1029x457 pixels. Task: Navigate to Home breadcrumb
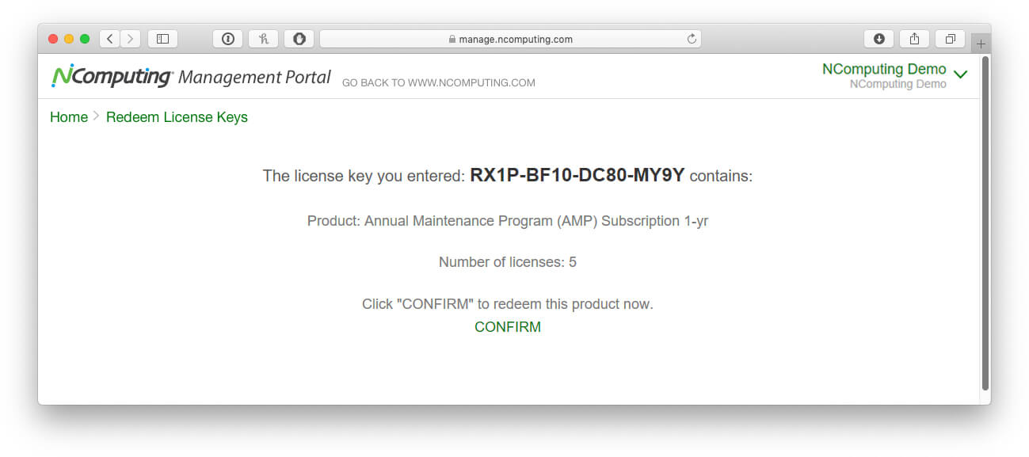click(x=69, y=117)
